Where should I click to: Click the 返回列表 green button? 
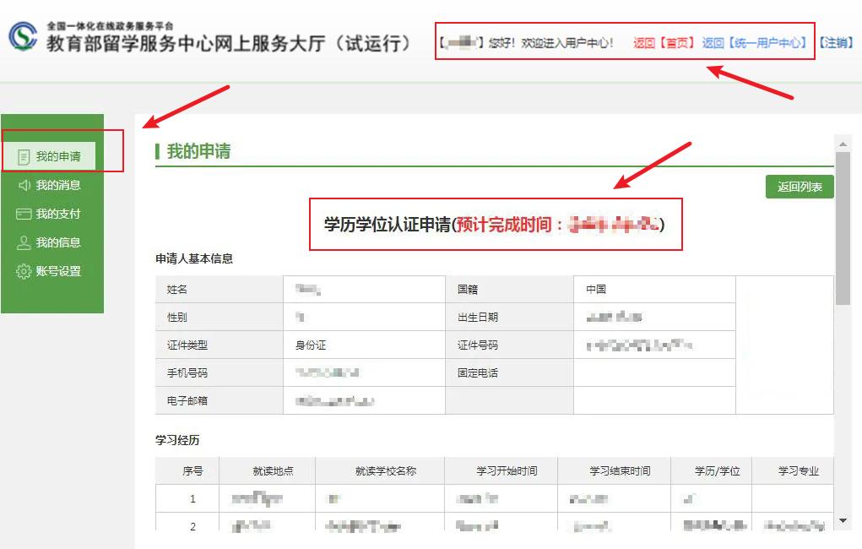point(799,186)
